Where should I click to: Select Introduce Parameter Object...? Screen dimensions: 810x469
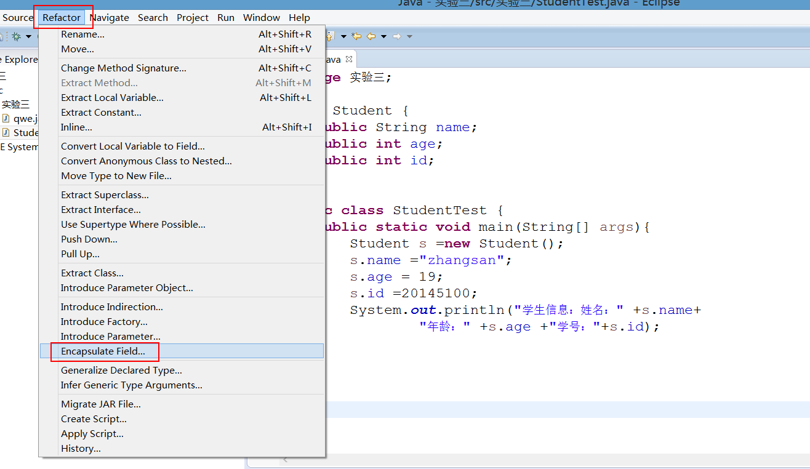(x=182, y=288)
